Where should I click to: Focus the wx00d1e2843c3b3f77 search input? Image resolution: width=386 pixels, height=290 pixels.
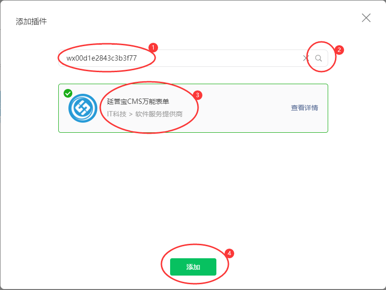click(182, 58)
